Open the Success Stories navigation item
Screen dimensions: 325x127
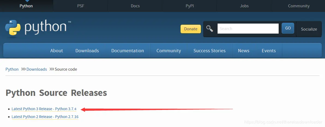[x=209, y=51]
